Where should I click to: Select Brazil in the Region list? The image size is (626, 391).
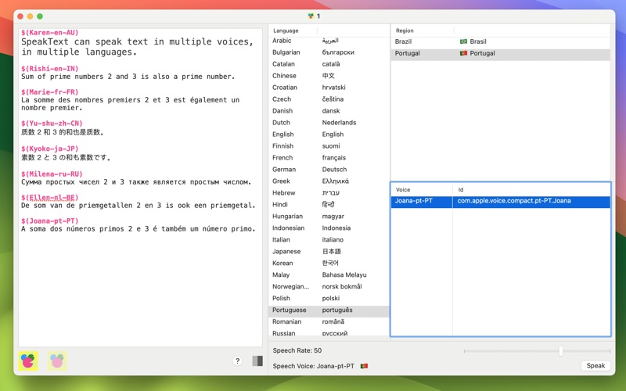500,41
